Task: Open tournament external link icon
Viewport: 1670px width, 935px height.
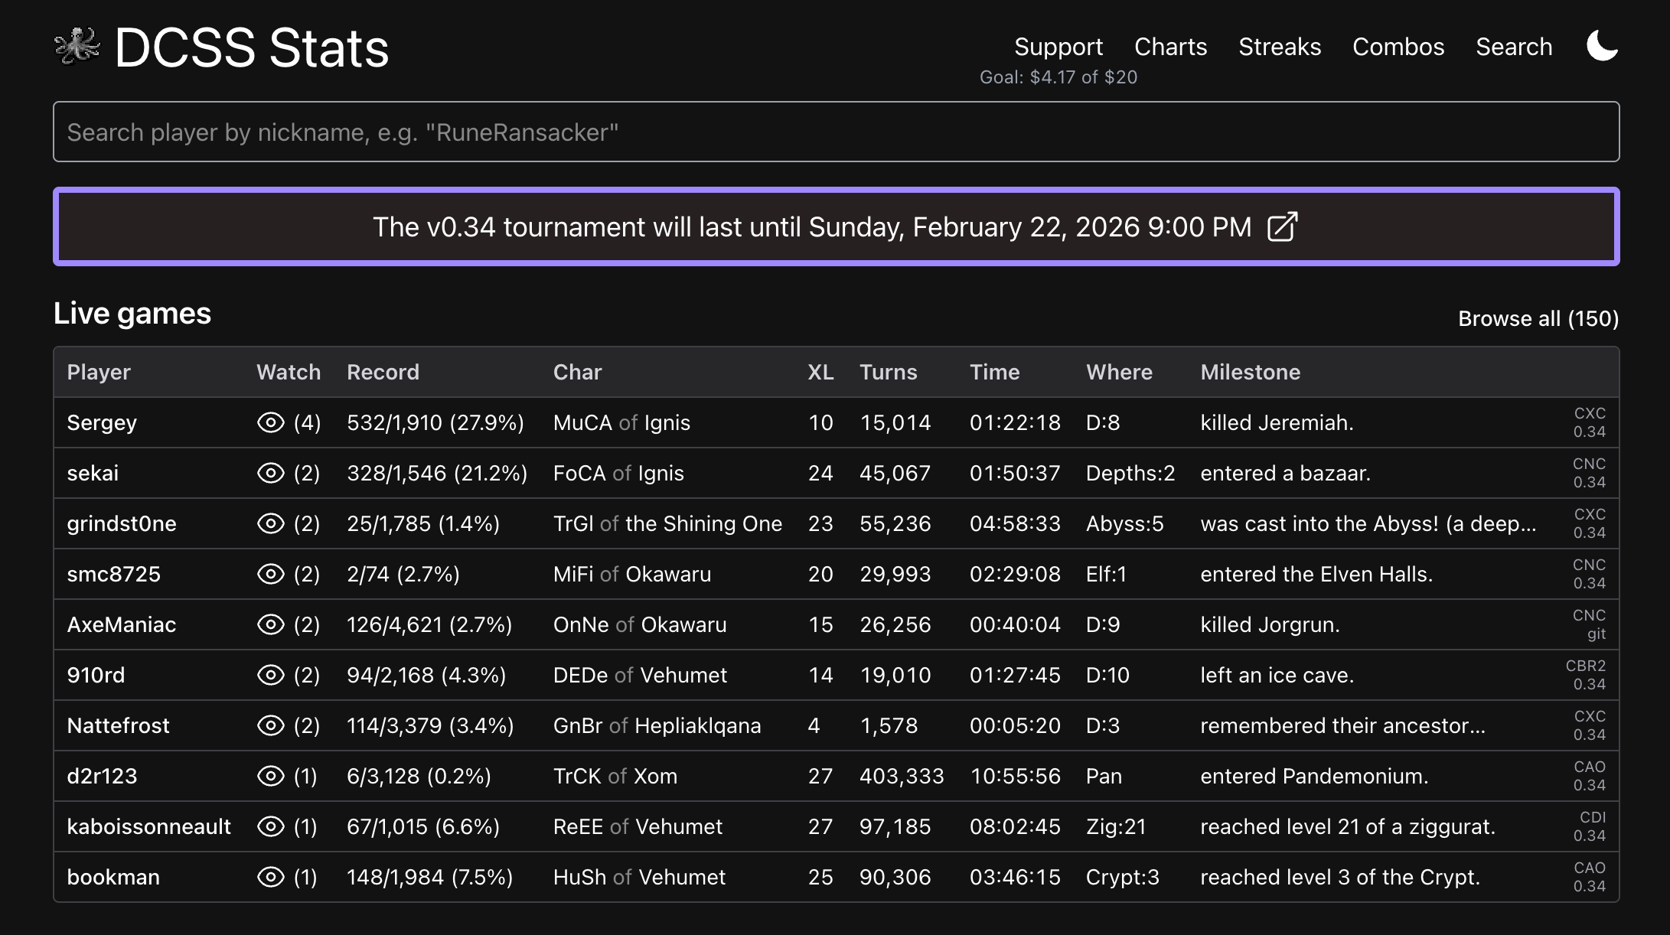Action: tap(1282, 227)
